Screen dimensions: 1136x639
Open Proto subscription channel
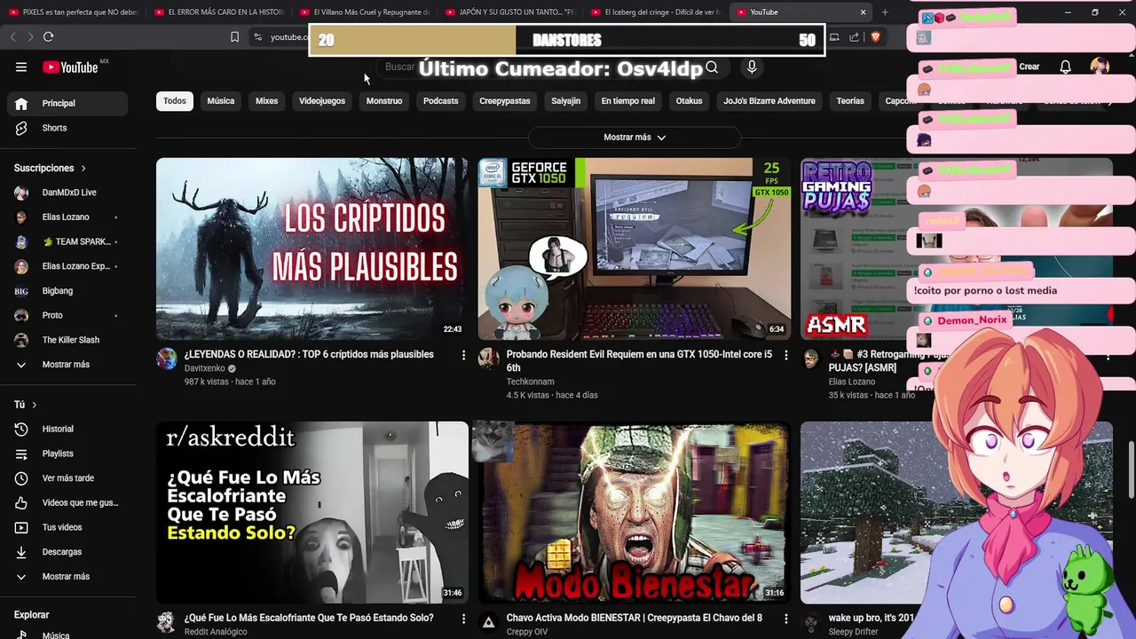(68, 315)
